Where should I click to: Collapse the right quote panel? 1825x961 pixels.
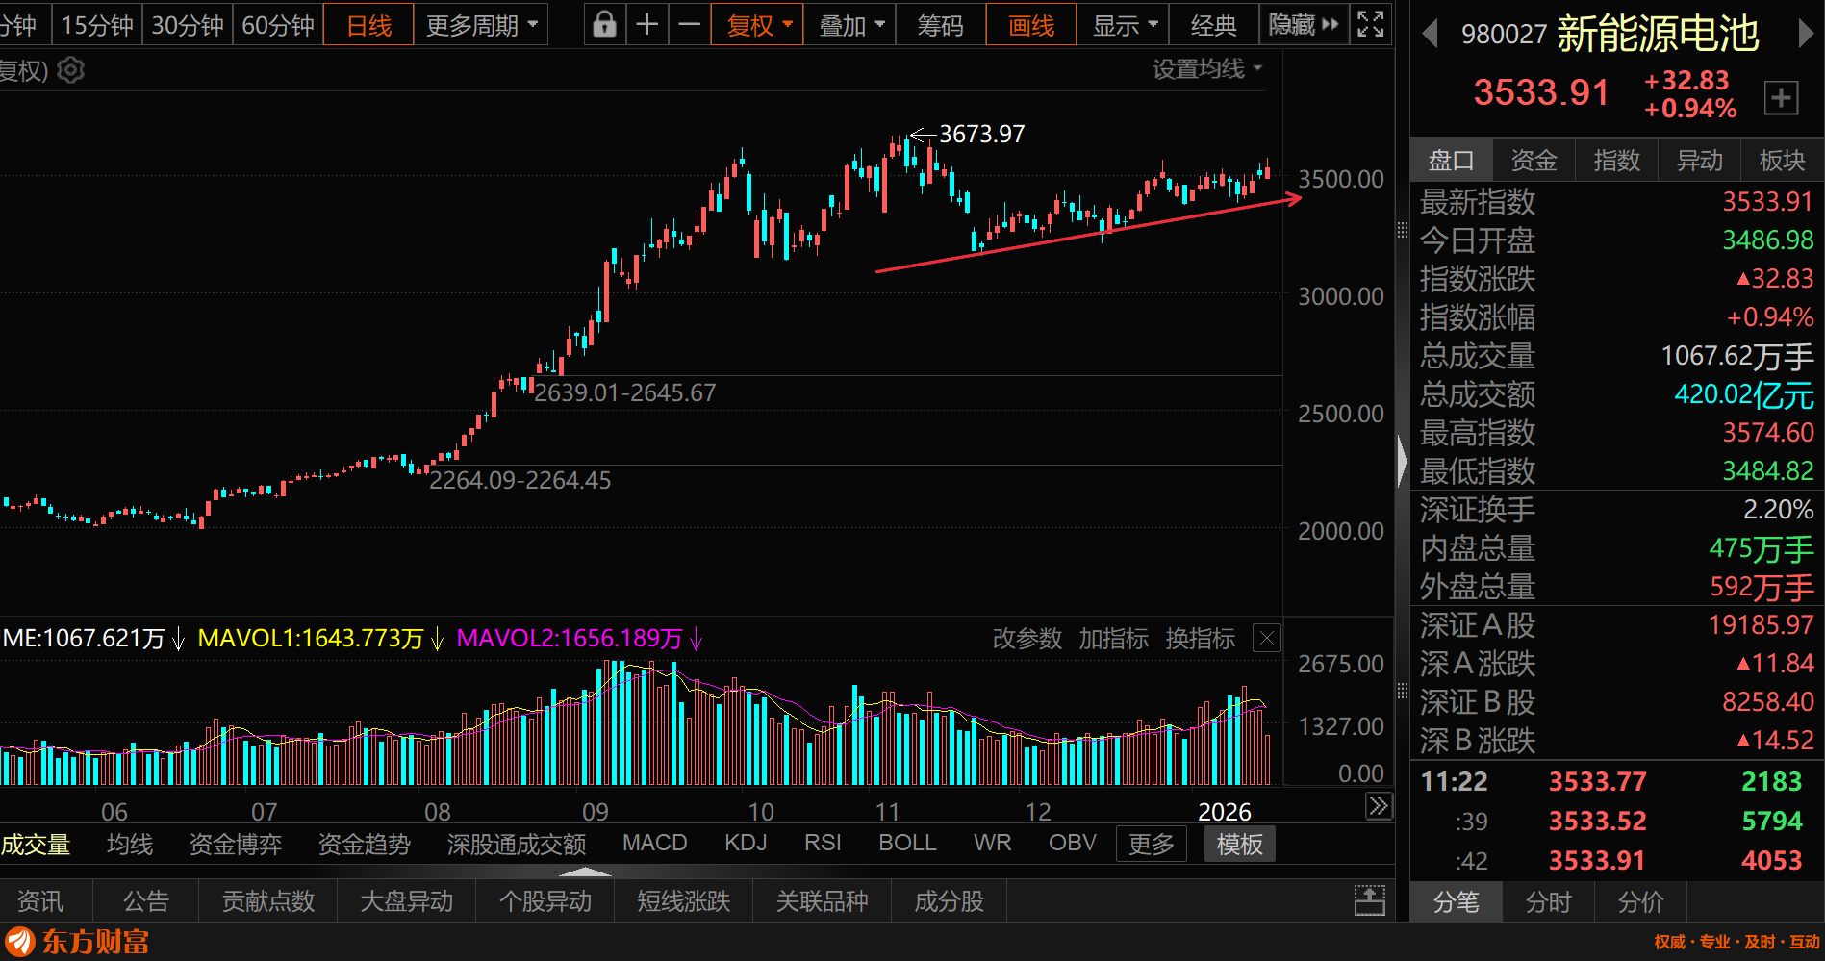click(1402, 462)
